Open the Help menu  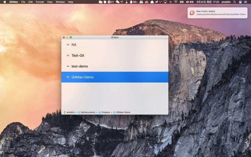70,2
